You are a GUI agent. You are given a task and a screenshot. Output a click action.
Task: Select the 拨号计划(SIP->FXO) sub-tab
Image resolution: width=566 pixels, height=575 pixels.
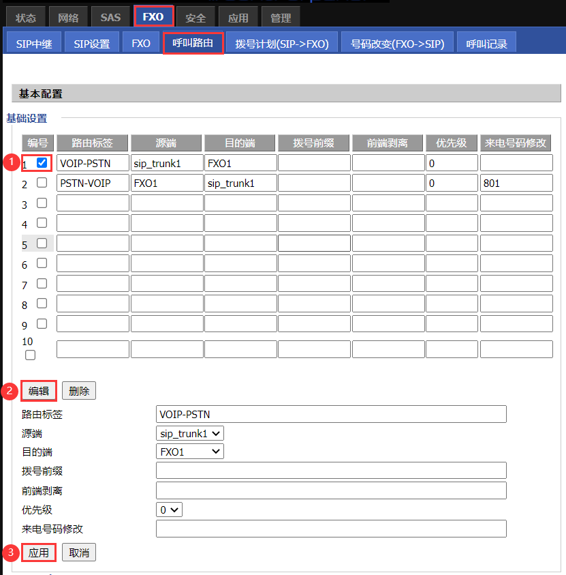tap(281, 44)
